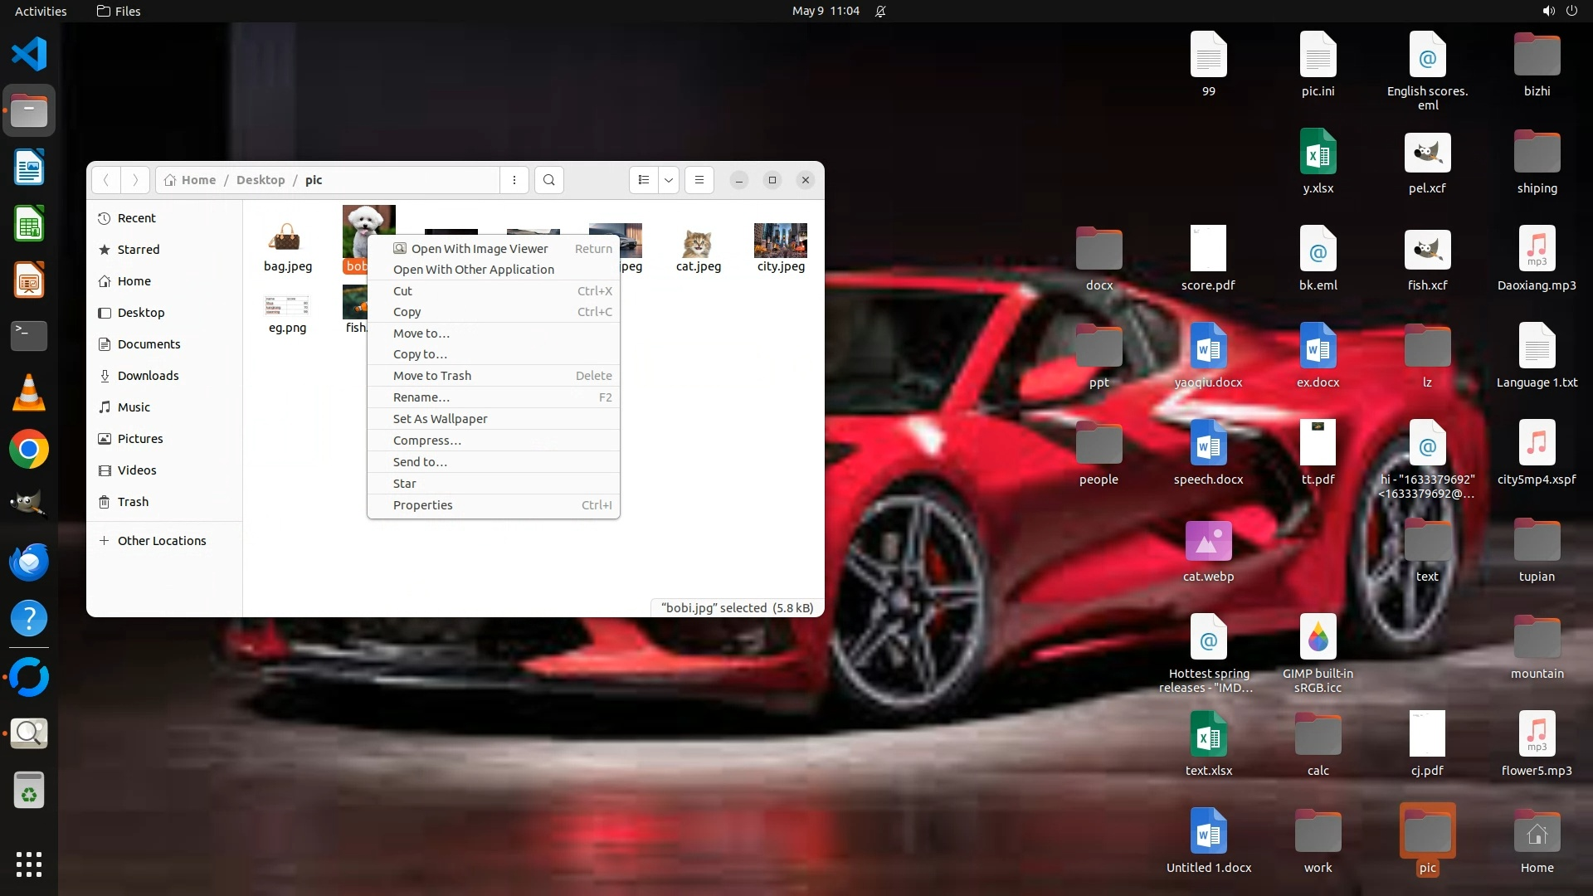Image resolution: width=1593 pixels, height=896 pixels.
Task: Open the path bar three-dot menu
Action: pyautogui.click(x=514, y=180)
